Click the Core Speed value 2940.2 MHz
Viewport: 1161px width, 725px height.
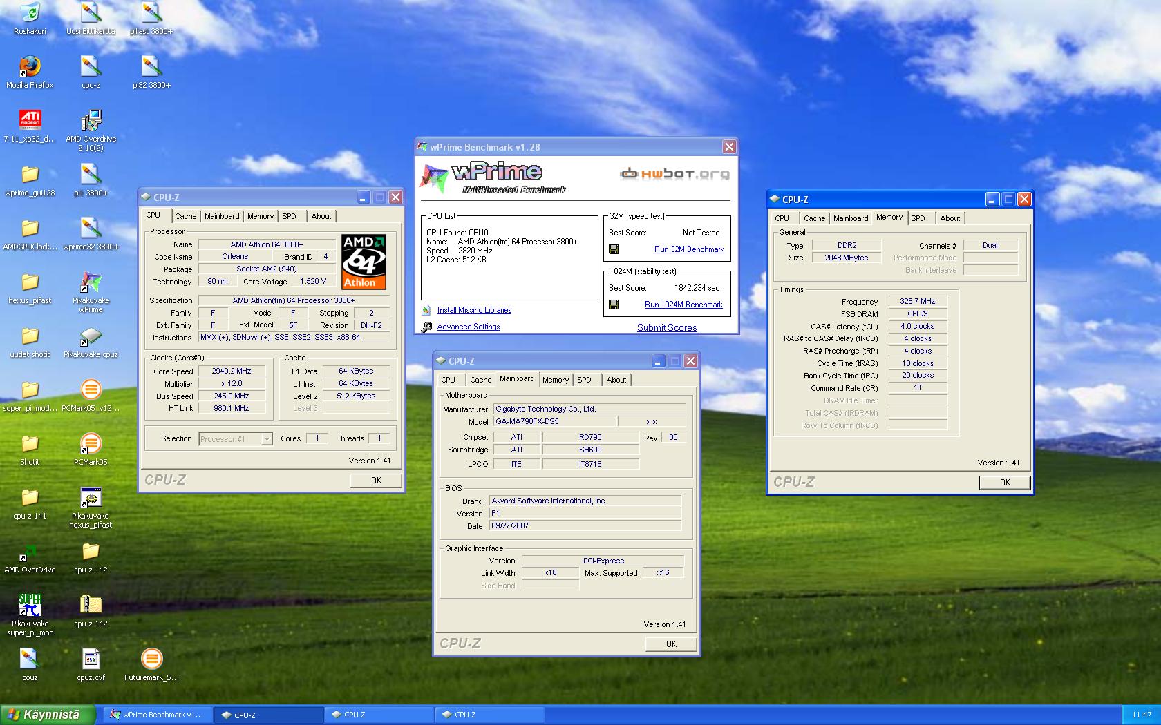pyautogui.click(x=232, y=371)
